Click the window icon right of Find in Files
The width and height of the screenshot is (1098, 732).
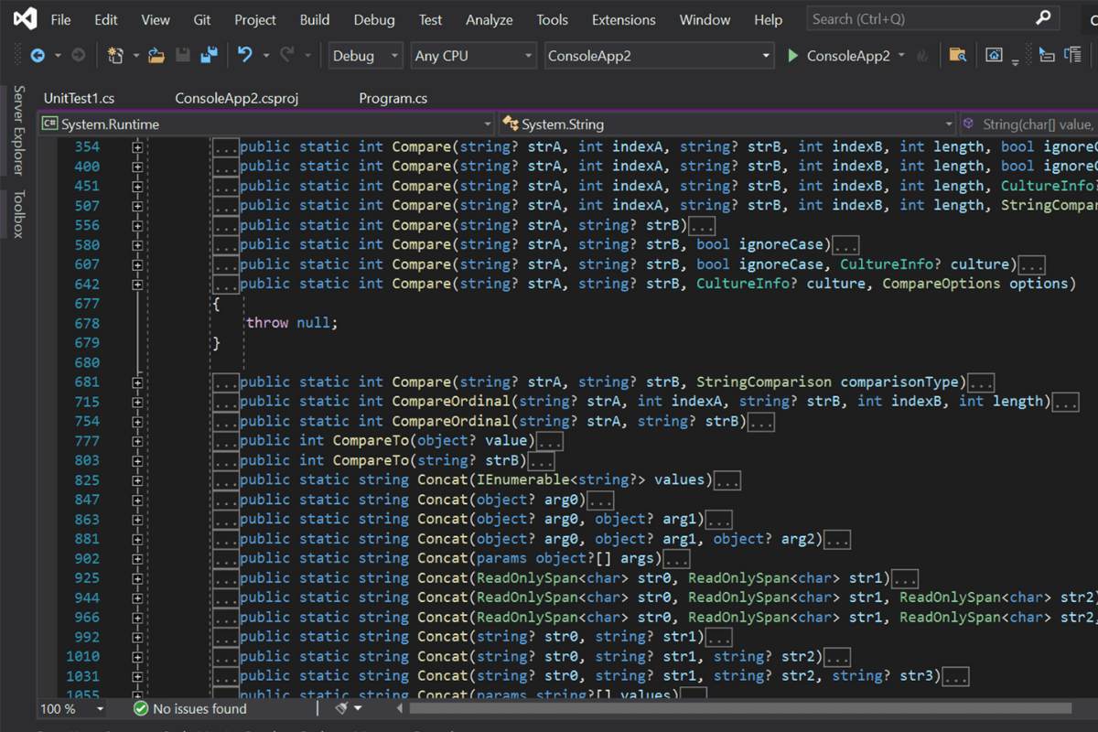click(x=994, y=56)
